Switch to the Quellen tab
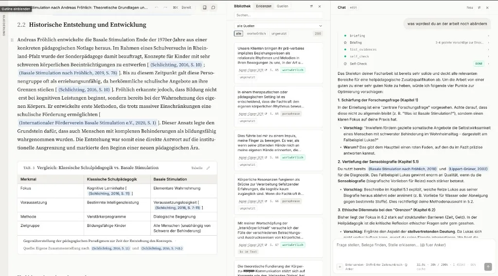 [x=283, y=6]
